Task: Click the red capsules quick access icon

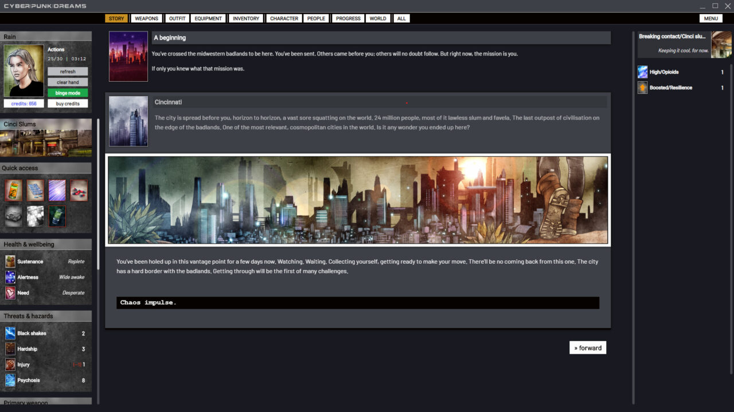Action: (x=79, y=190)
